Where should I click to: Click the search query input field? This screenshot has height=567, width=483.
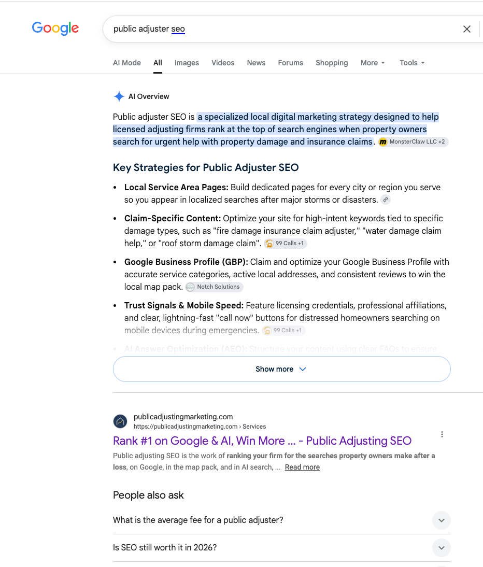pyautogui.click(x=282, y=29)
